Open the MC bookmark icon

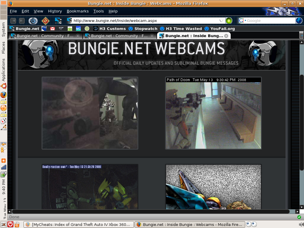(x=78, y=29)
